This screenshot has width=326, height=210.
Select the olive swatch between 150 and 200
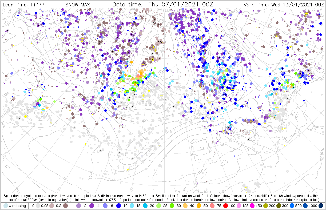(265, 206)
